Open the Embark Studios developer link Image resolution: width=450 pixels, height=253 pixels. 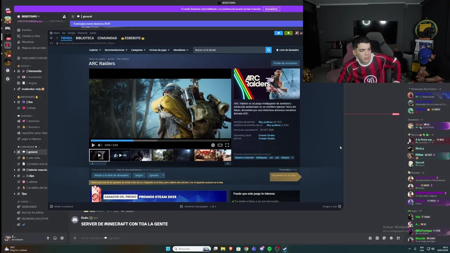click(267, 135)
